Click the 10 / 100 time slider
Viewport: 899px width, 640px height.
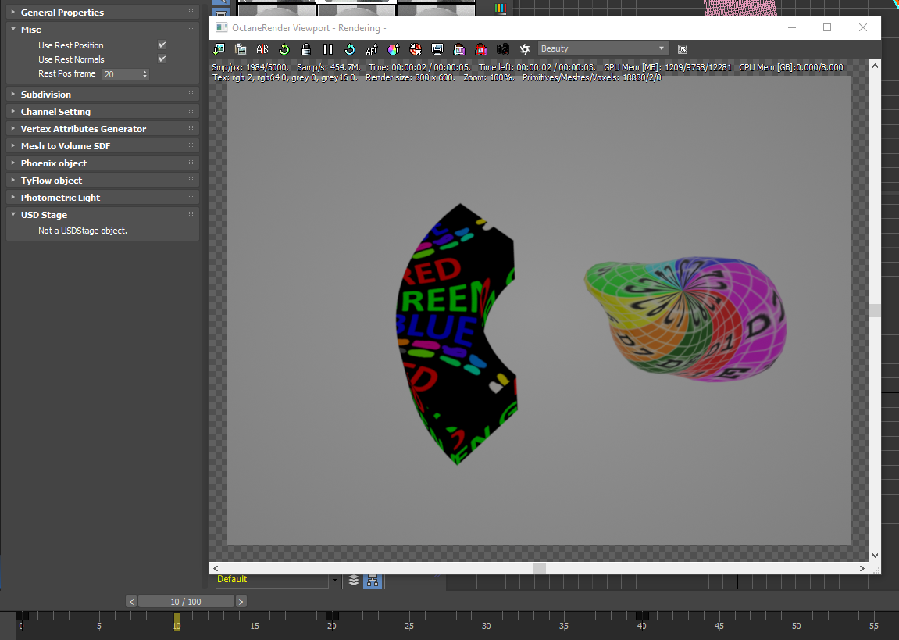186,602
